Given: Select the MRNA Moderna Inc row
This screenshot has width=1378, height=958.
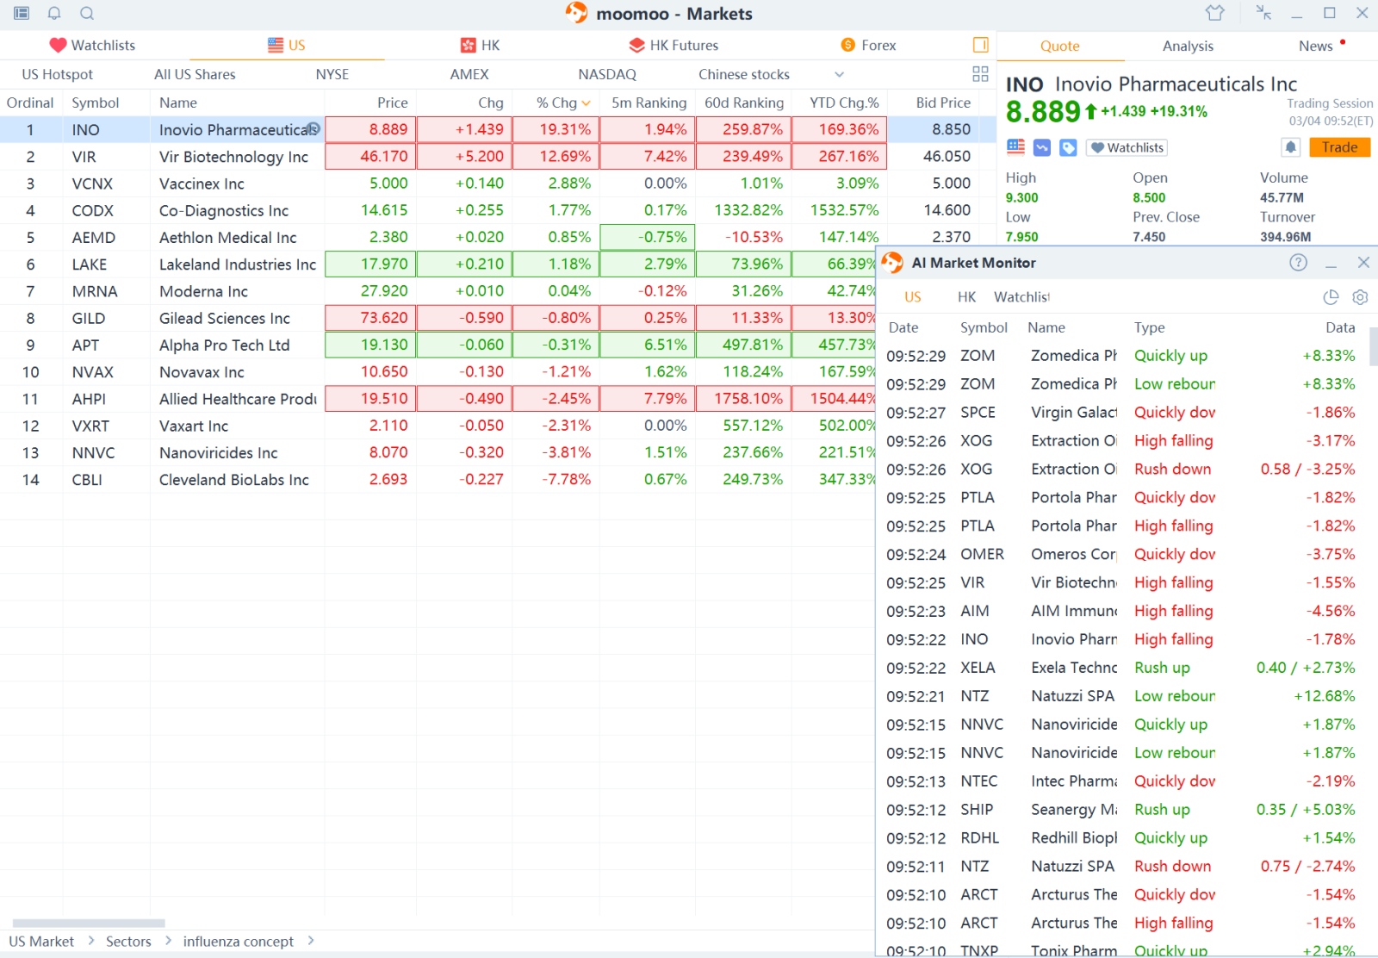Looking at the screenshot, I should pyautogui.click(x=438, y=291).
